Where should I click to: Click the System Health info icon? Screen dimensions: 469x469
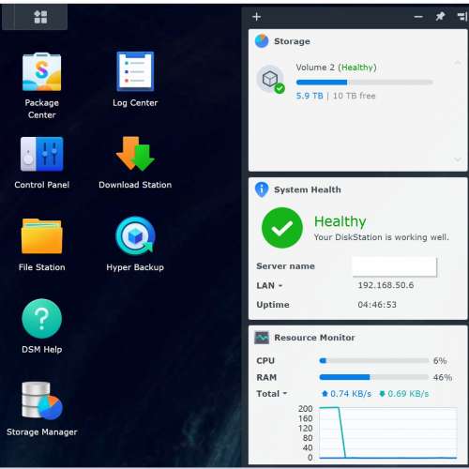pos(262,189)
